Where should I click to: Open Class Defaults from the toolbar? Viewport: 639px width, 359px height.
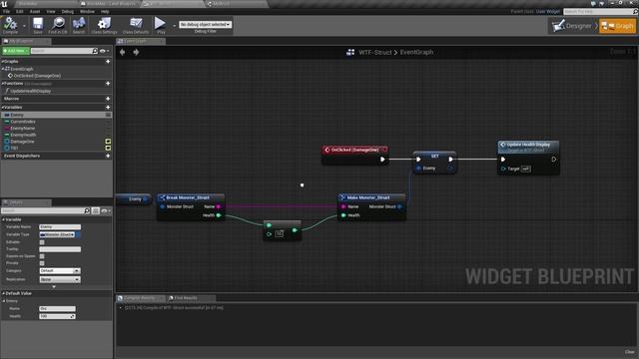pyautogui.click(x=136, y=25)
